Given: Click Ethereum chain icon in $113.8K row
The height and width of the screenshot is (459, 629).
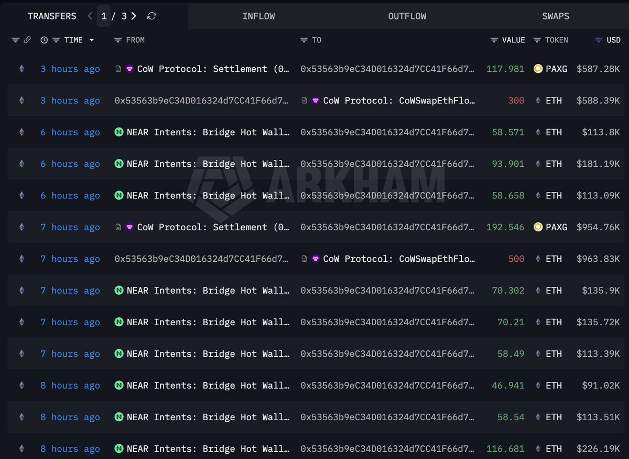Looking at the screenshot, I should point(21,132).
